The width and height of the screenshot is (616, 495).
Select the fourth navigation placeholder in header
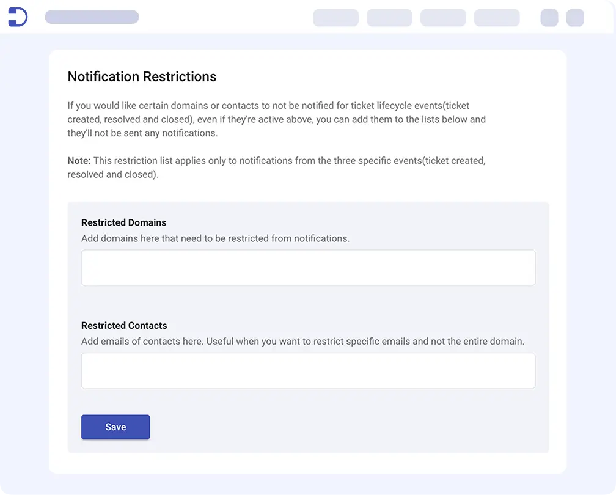(x=497, y=18)
